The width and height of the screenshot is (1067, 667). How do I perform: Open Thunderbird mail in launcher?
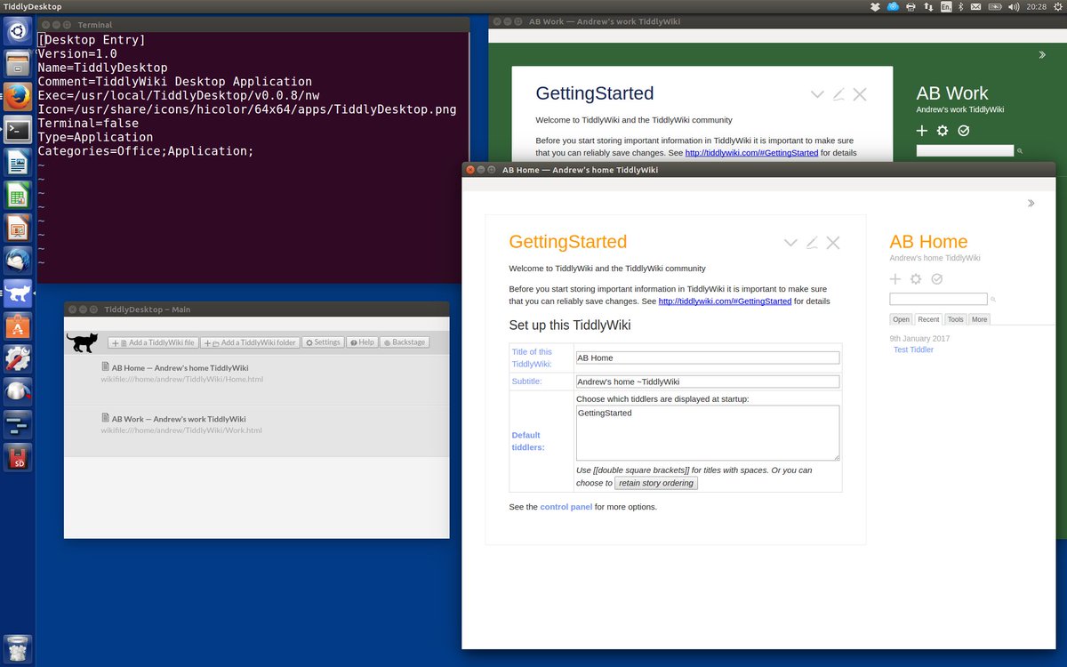(18, 261)
